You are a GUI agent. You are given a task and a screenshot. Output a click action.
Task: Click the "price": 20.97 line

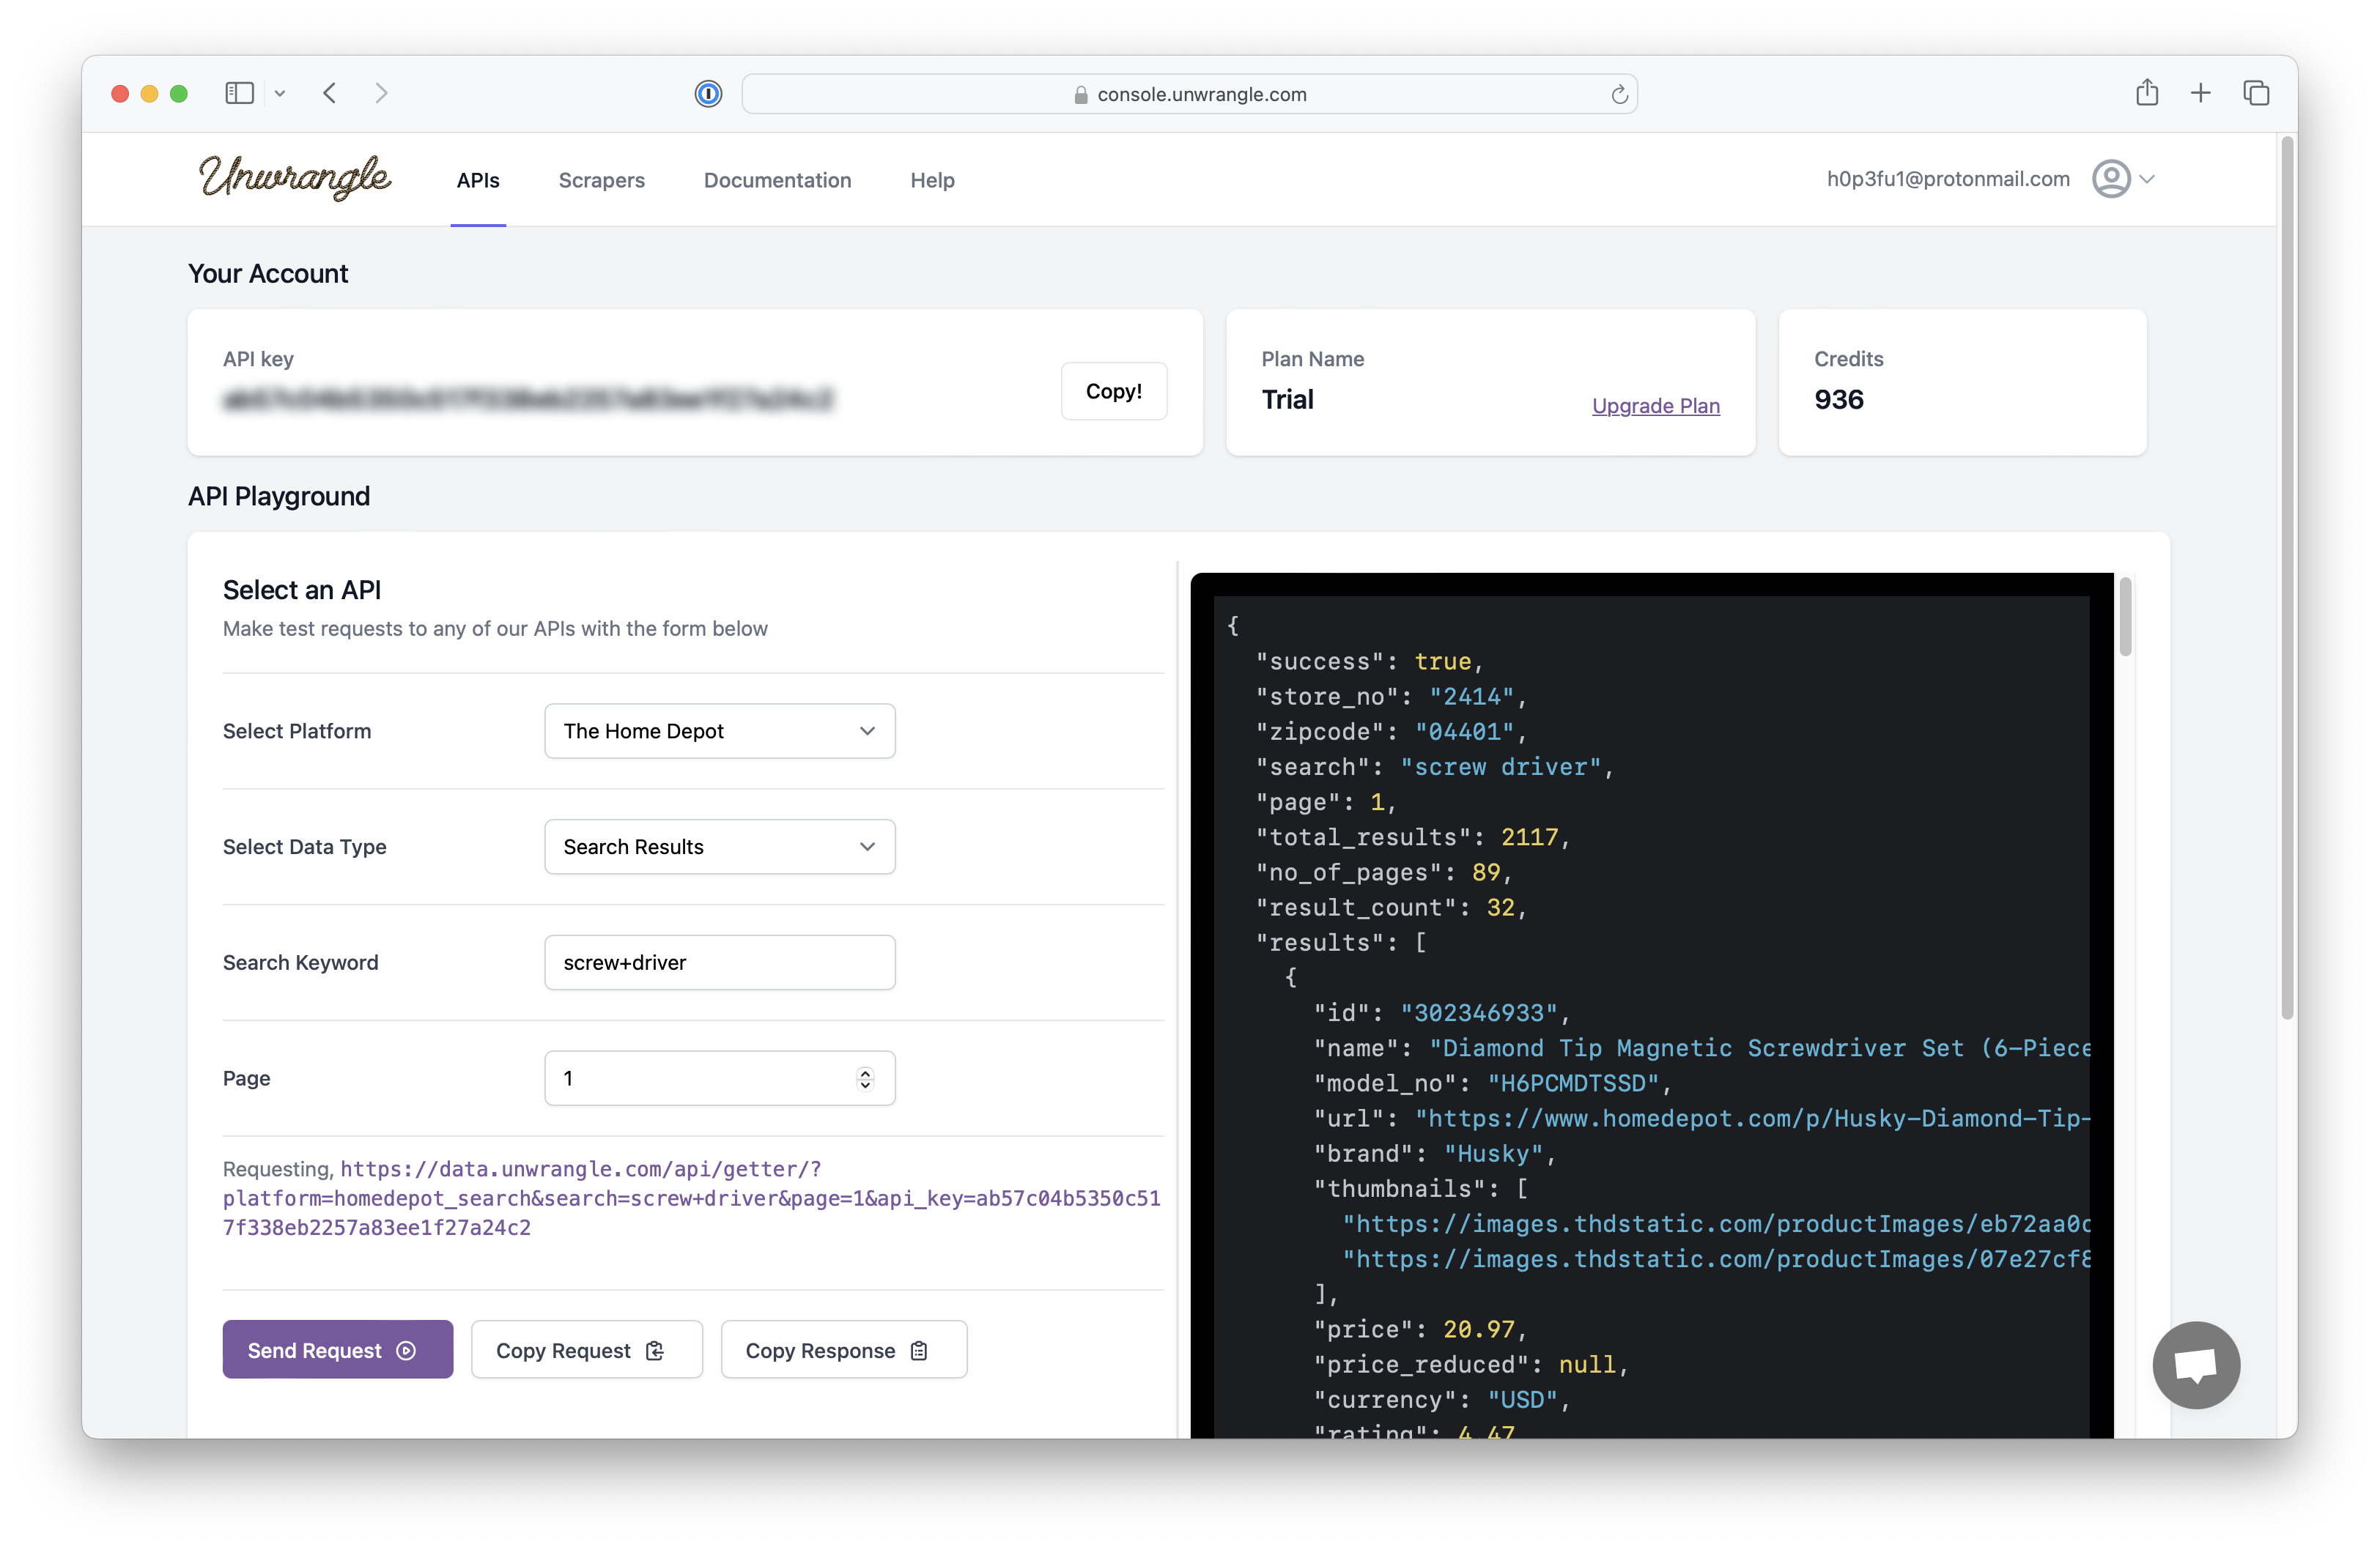[x=1419, y=1329]
